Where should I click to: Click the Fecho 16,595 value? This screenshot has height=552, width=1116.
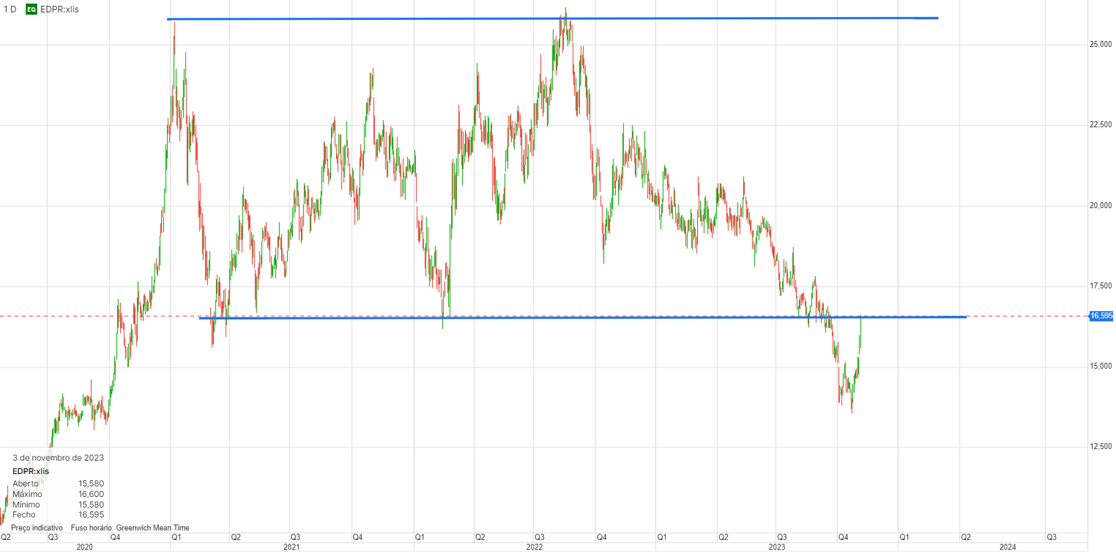coord(91,514)
